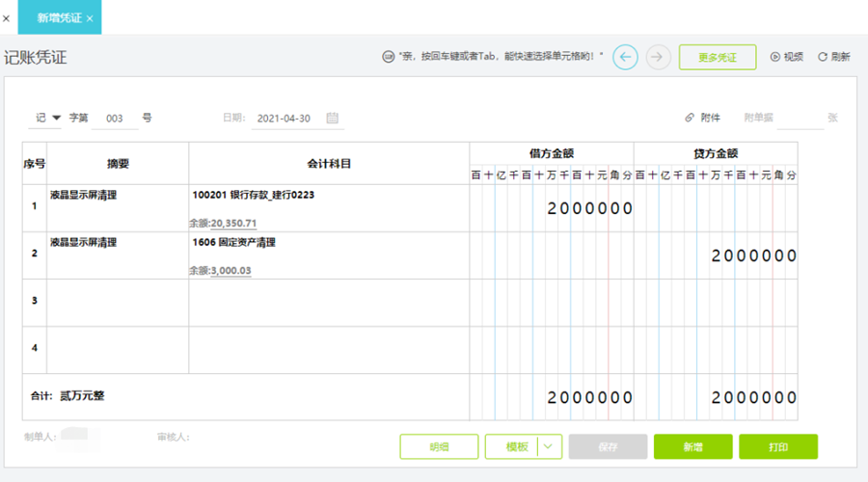Click total text 贰万元整

(82, 395)
